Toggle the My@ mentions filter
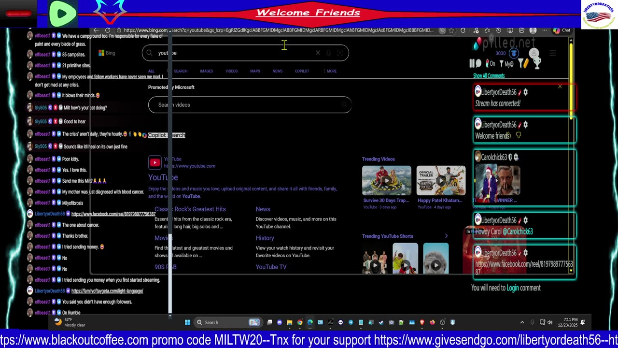Screen dimensions: 618x348 (x=506, y=63)
